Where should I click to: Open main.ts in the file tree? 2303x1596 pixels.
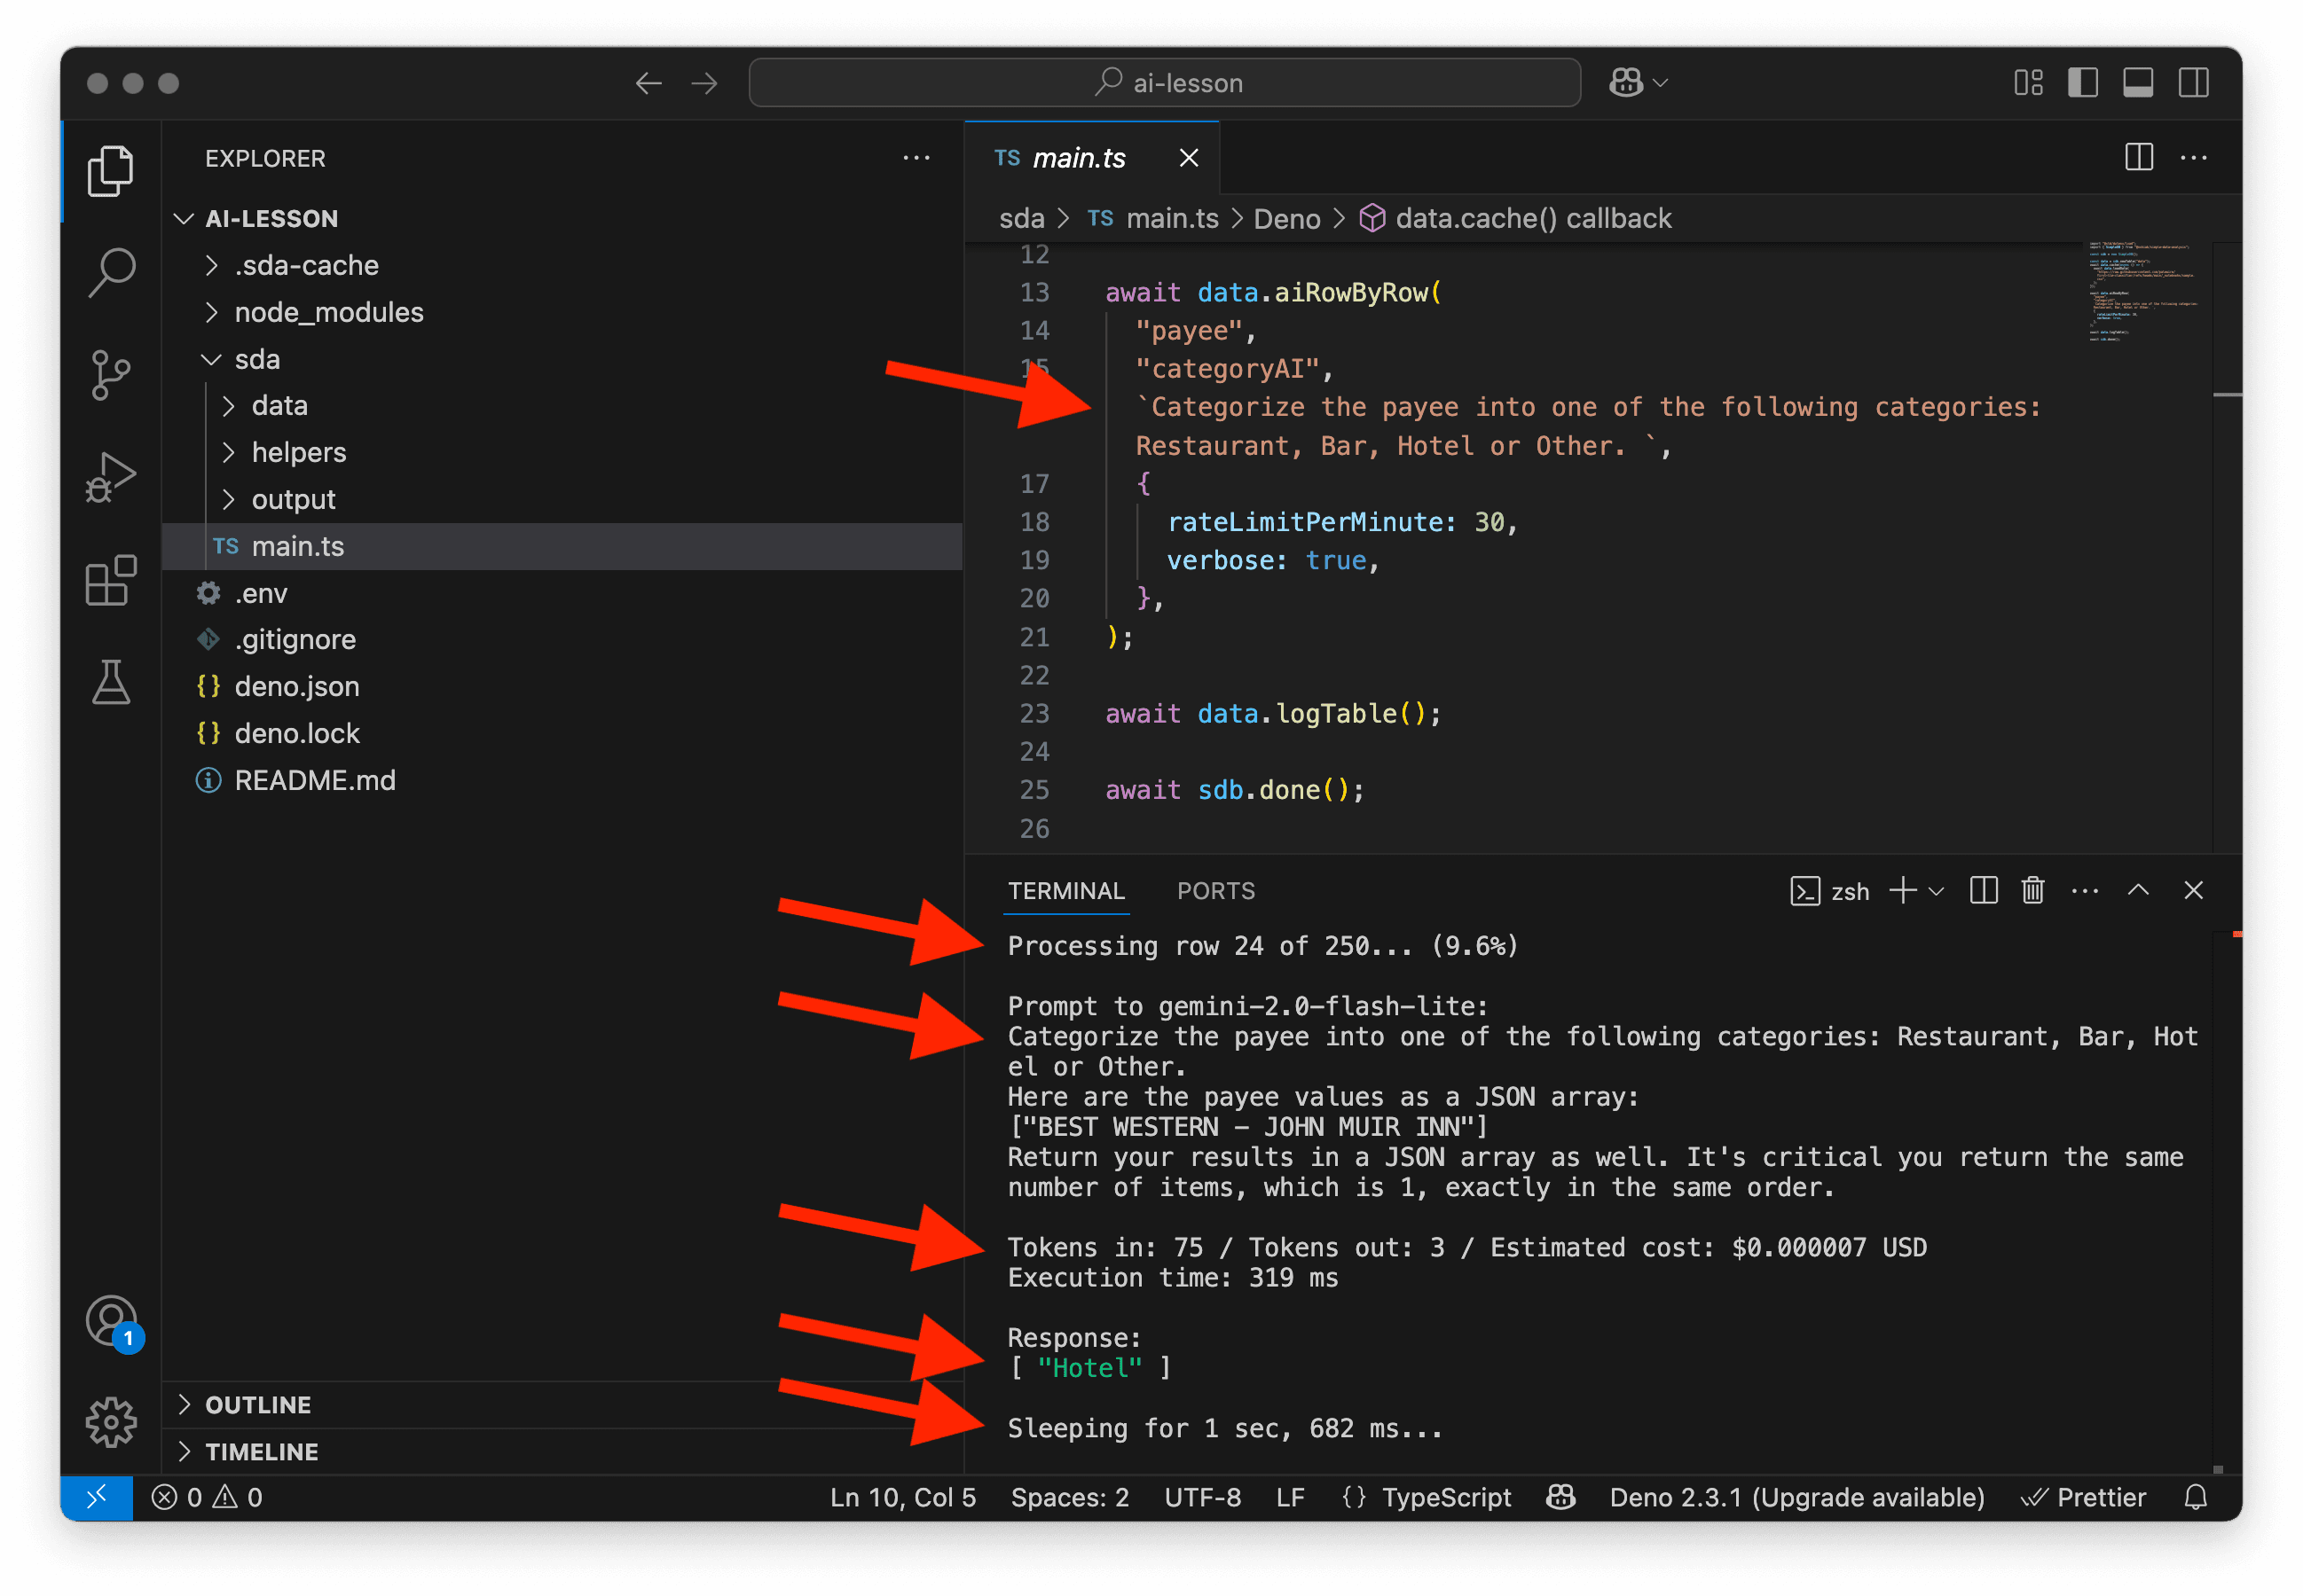pyautogui.click(x=562, y=546)
